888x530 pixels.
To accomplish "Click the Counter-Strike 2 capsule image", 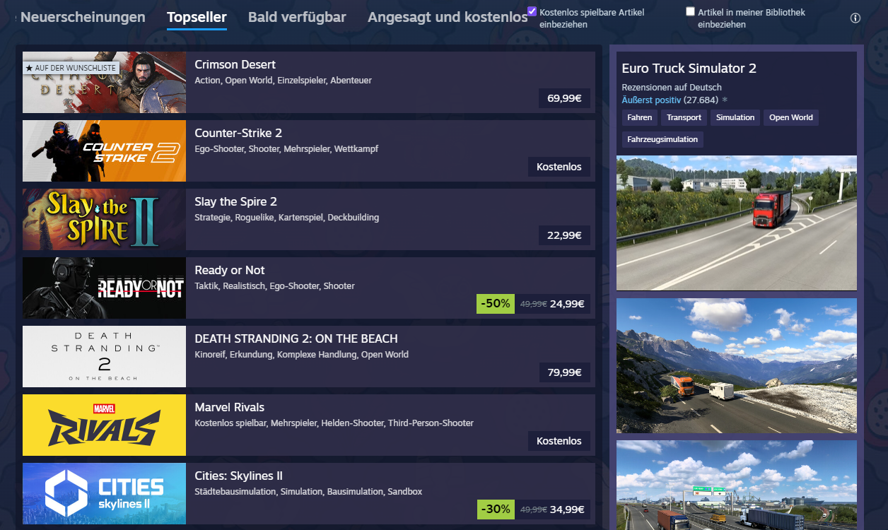I will (104, 151).
